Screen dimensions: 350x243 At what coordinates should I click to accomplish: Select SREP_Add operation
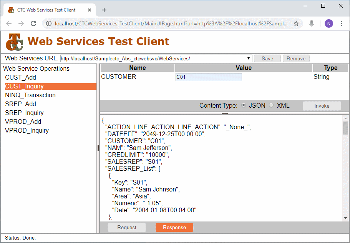coord(20,104)
